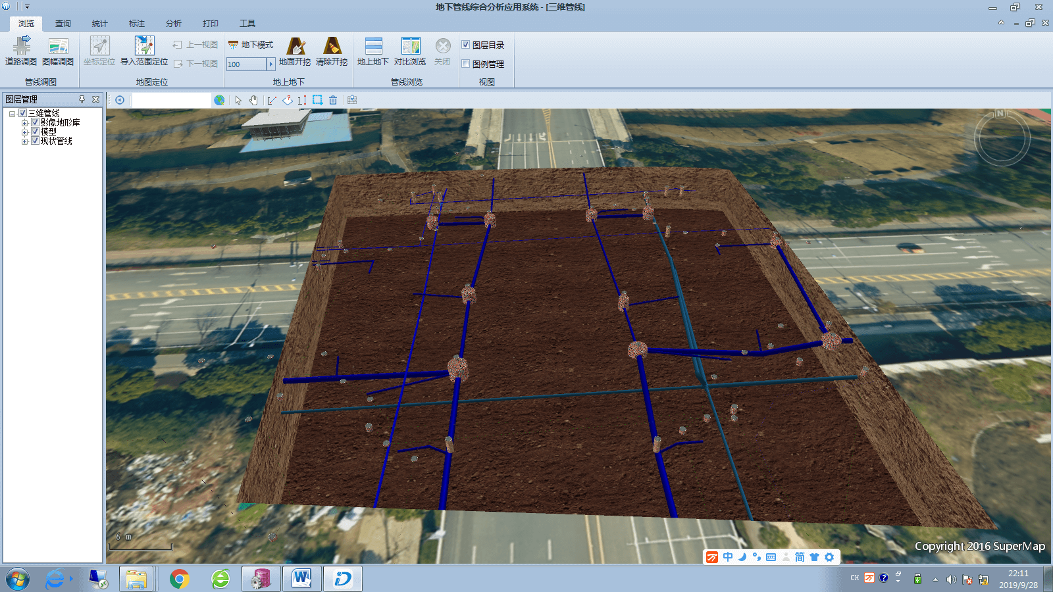Select the blue rectangle selection tool
This screenshot has width=1053, height=592.
(x=317, y=100)
